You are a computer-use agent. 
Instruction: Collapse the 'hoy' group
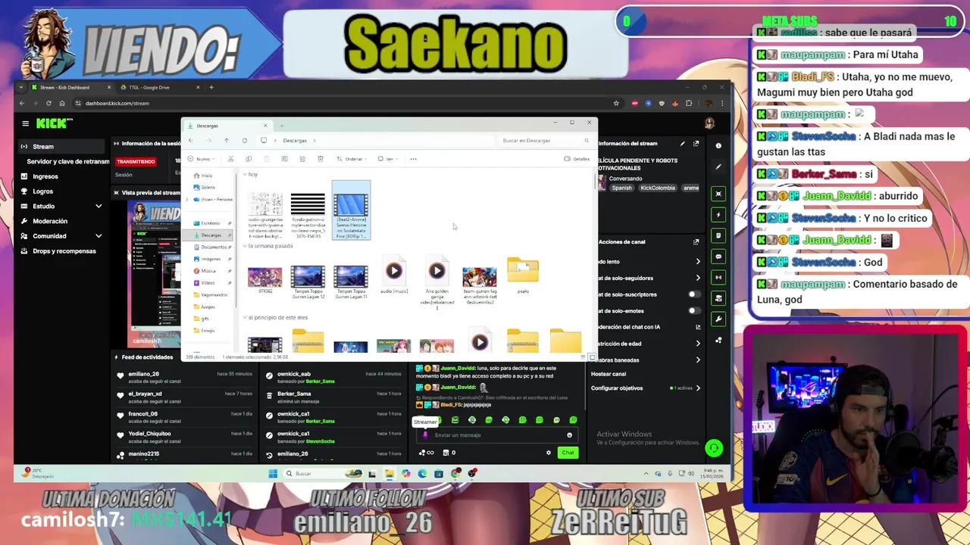[245, 175]
